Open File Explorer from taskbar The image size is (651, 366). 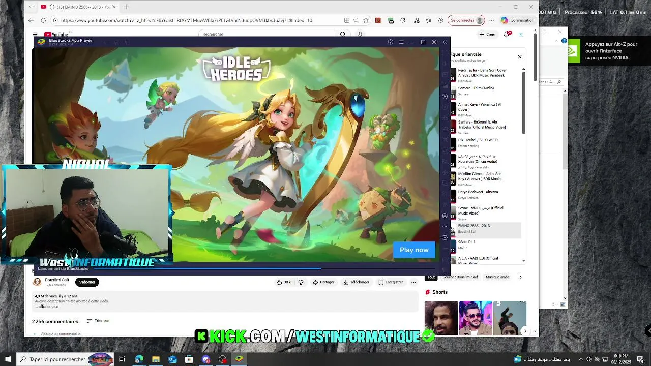coord(156,359)
